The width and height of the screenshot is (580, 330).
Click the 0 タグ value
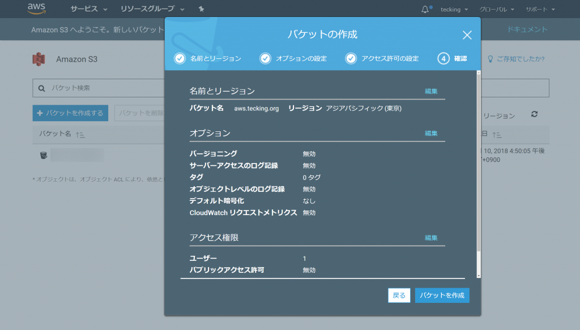(x=312, y=177)
